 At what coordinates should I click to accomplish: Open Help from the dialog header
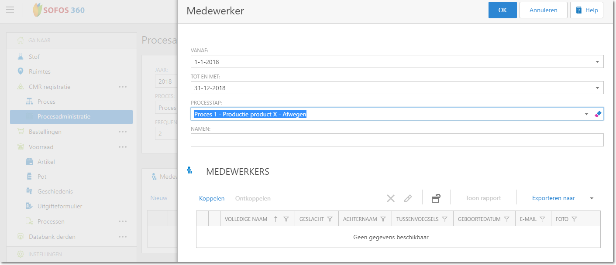pyautogui.click(x=586, y=10)
